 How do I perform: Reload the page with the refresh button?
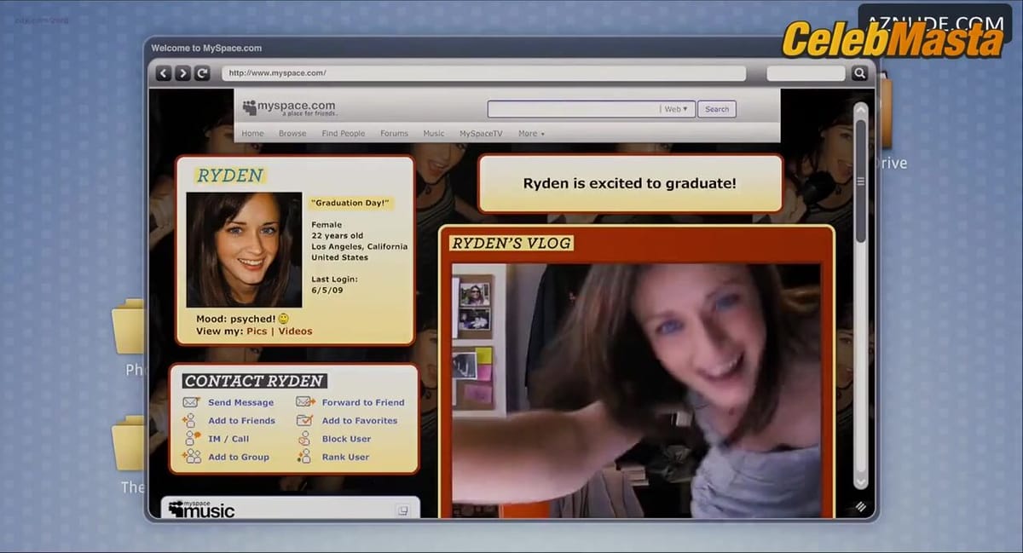click(202, 73)
